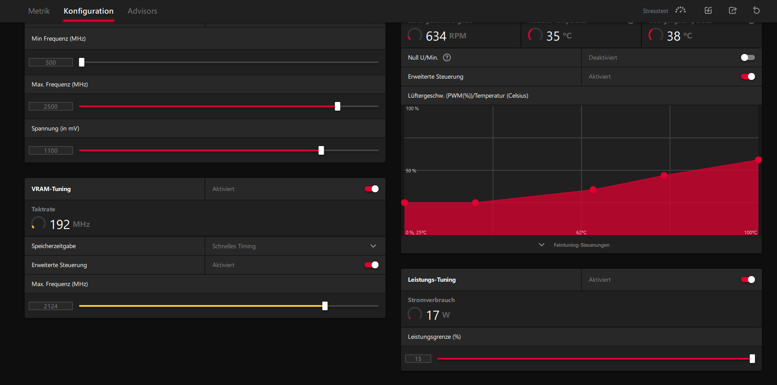777x385 pixels.
Task: Select the third fan curve point near 62°C
Action: [593, 190]
